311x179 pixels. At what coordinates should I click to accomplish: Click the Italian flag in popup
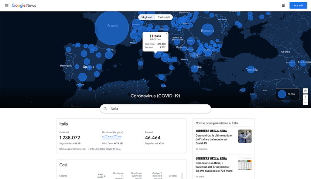pos(152,36)
